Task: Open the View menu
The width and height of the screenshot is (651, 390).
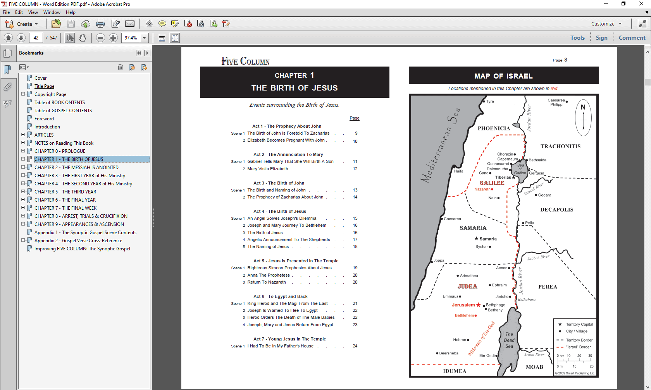Action: point(33,12)
